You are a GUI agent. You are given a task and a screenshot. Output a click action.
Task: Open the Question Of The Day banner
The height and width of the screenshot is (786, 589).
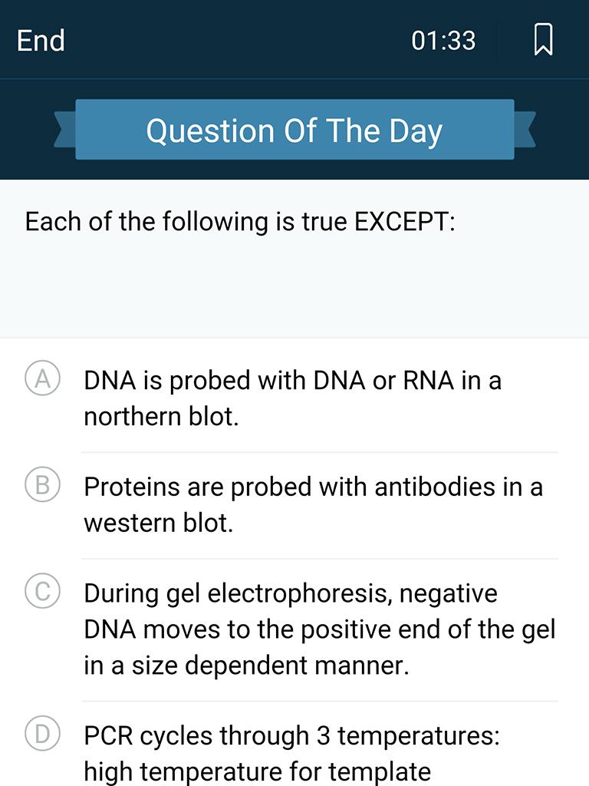(x=294, y=130)
